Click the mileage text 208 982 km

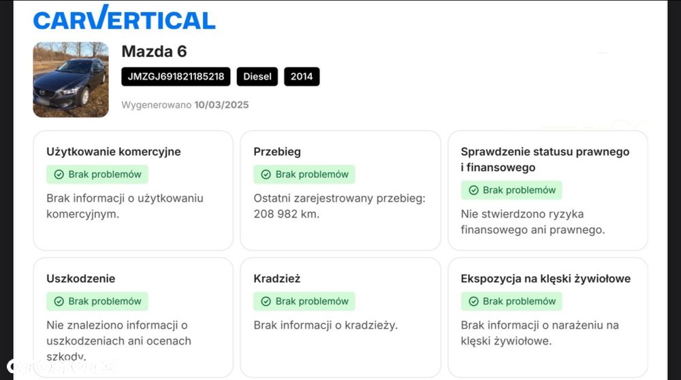[287, 214]
